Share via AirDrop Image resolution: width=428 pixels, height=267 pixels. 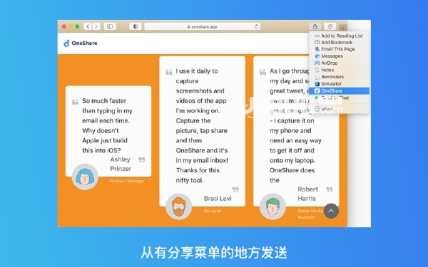point(339,63)
